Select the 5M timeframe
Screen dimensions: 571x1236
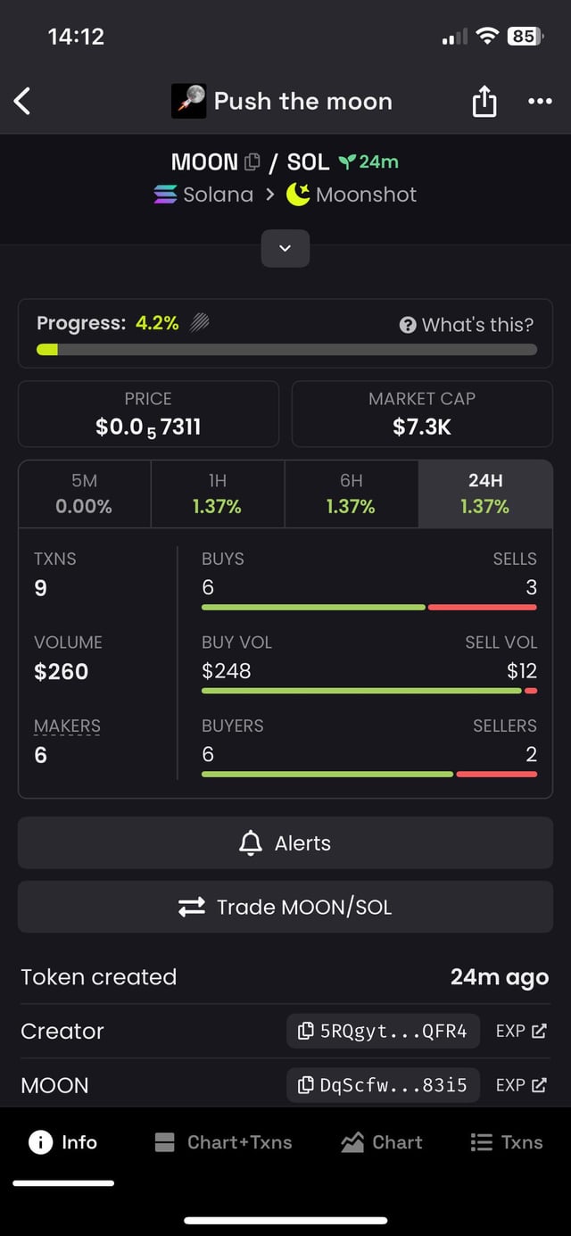(84, 494)
